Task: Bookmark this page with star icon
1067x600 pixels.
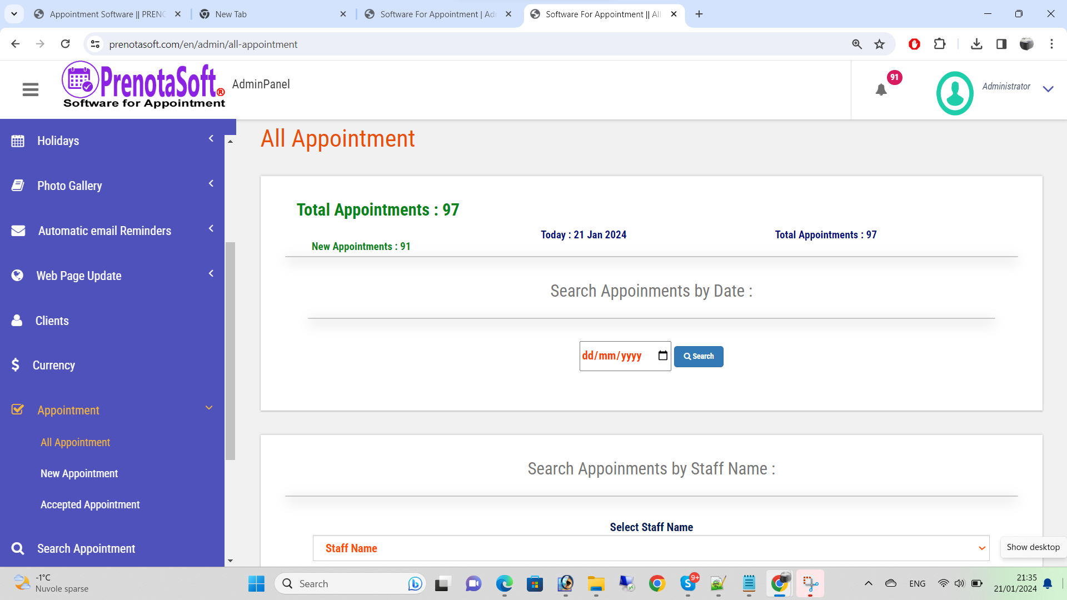Action: click(x=879, y=44)
